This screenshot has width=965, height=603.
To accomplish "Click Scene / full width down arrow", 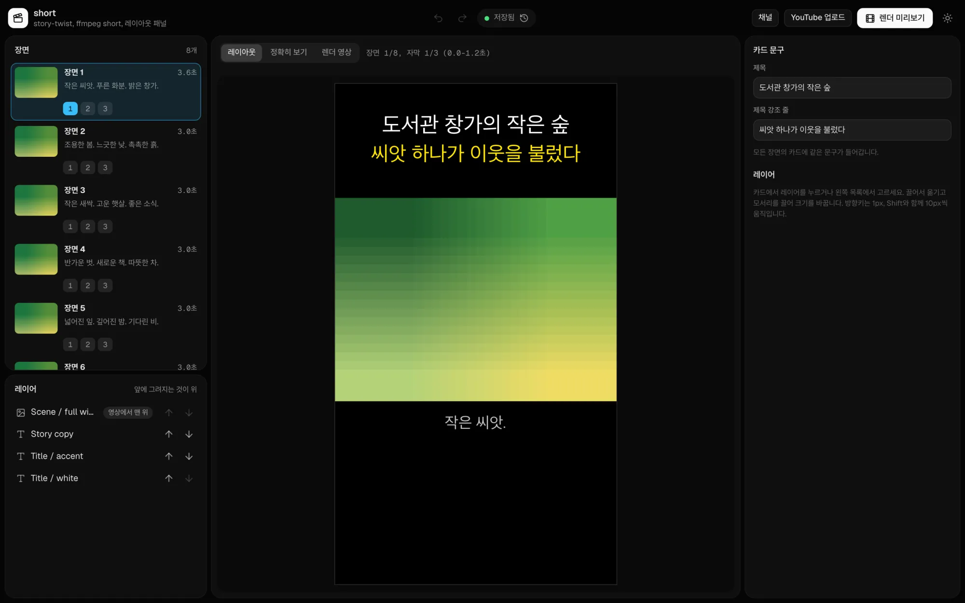I will (189, 412).
